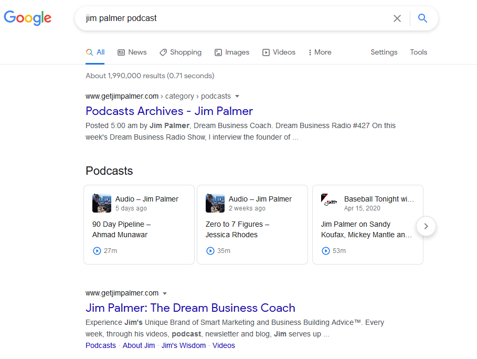This screenshot has width=477, height=359.
Task: Click Audio – Jim Palmer title, 5 days ago card
Action: (x=146, y=199)
